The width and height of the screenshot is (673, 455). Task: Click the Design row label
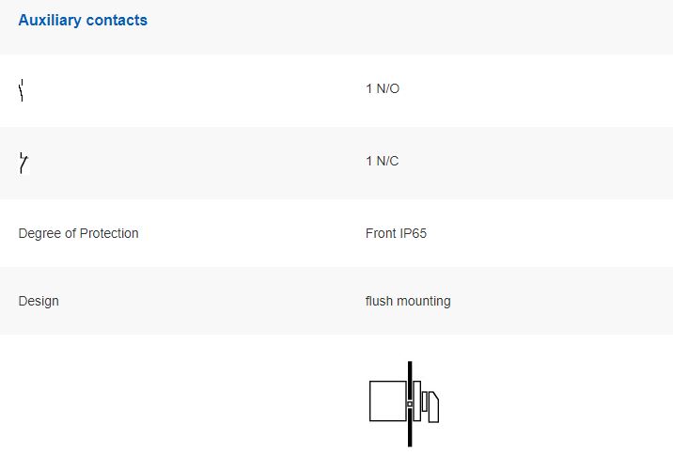coord(39,302)
